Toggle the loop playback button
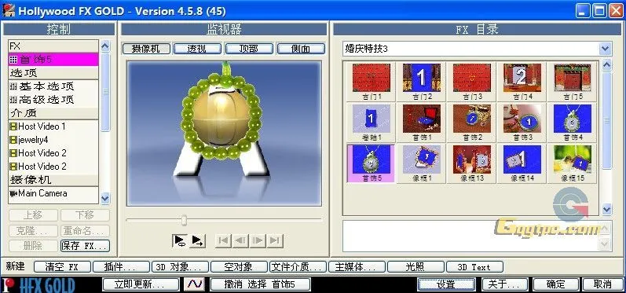 [180, 240]
